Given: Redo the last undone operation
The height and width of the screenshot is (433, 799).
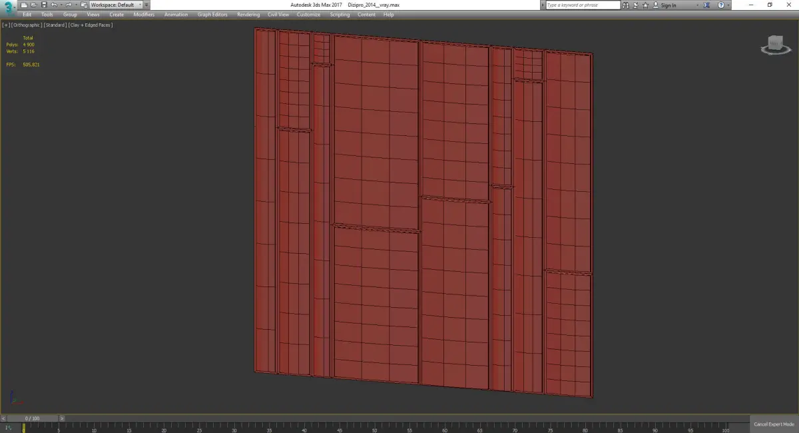Looking at the screenshot, I should 68,5.
